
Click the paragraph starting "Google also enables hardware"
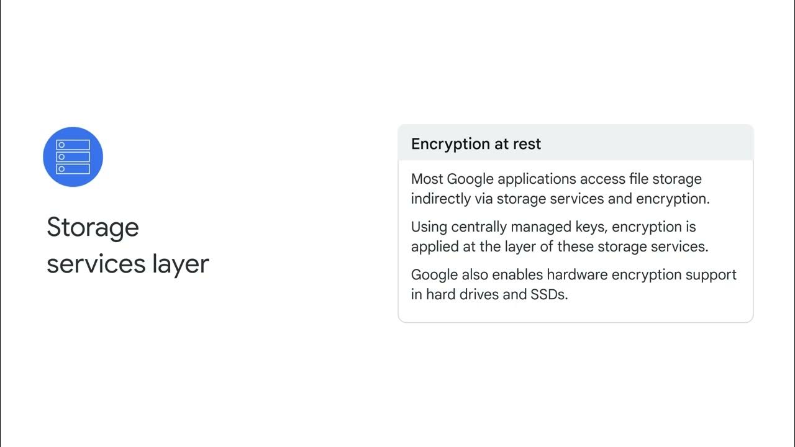pyautogui.click(x=574, y=284)
